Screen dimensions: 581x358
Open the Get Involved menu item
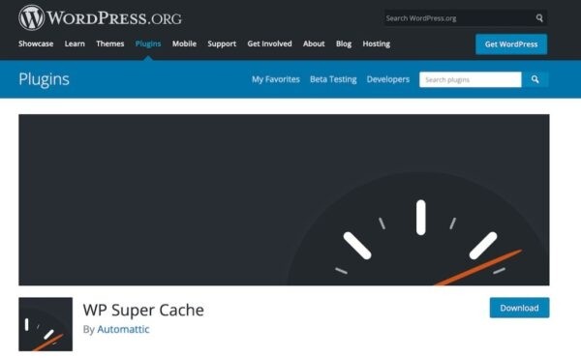(x=269, y=44)
